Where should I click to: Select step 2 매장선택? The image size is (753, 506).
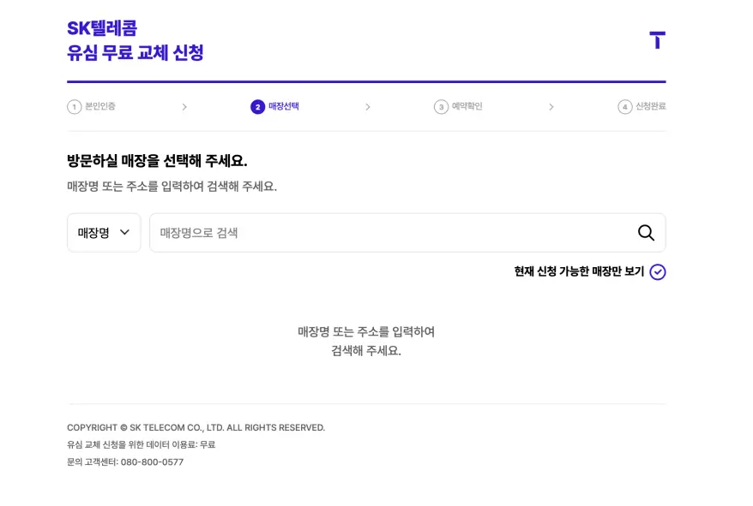click(274, 106)
